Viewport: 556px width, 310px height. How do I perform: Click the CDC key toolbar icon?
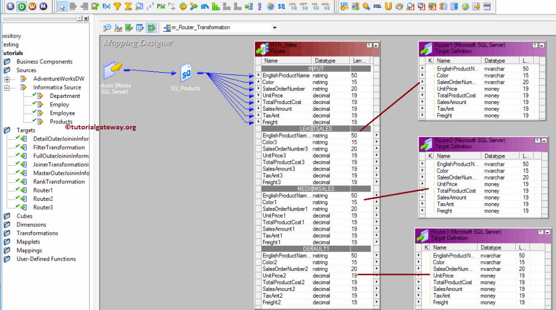(x=344, y=6)
